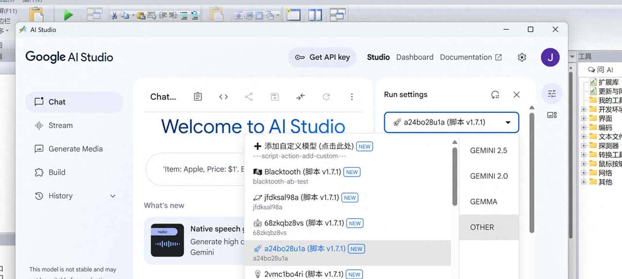This screenshot has width=622, height=279.
Task: Click the model list scrollbar
Action: pyautogui.click(x=455, y=177)
